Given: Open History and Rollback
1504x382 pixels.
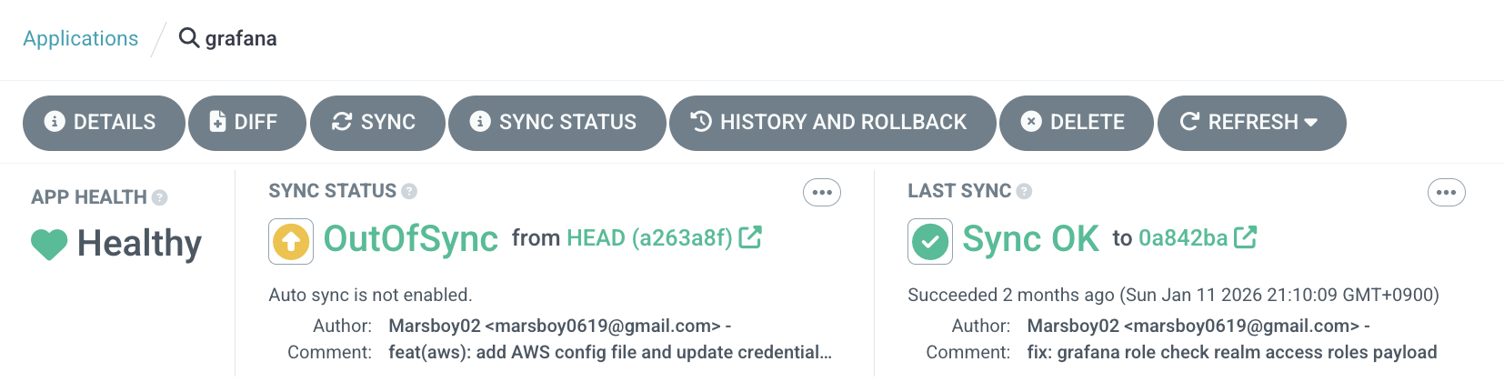Looking at the screenshot, I should [832, 123].
